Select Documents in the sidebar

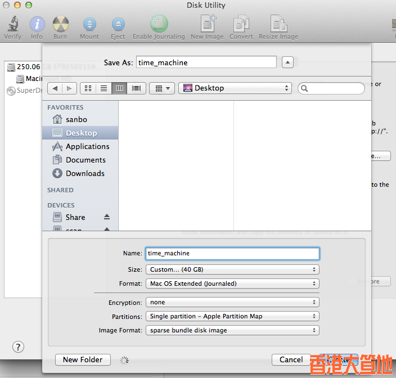(79, 160)
